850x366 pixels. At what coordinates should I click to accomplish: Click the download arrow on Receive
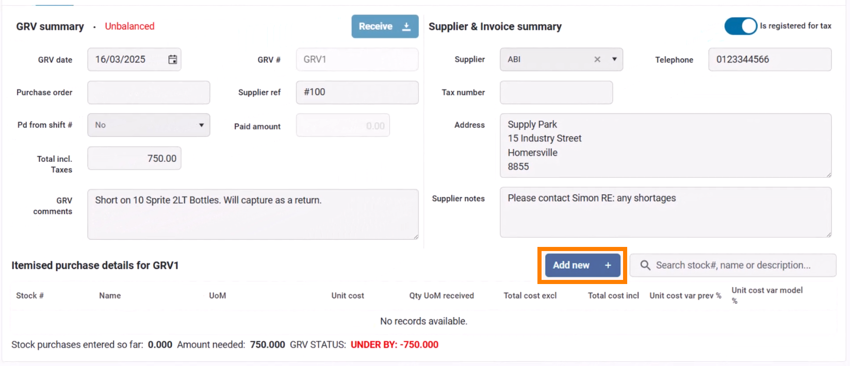406,26
